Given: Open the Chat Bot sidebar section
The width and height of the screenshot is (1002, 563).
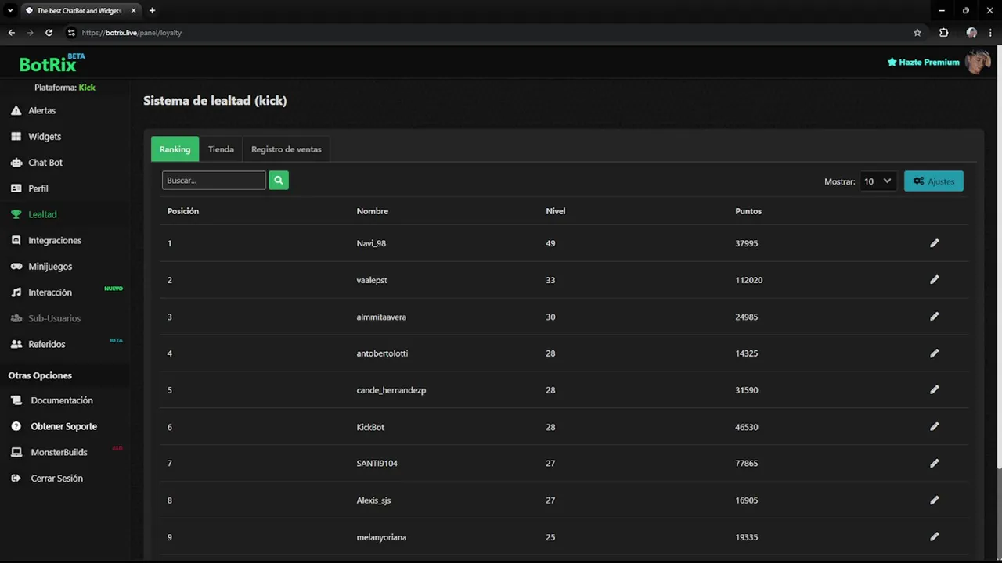Looking at the screenshot, I should [45, 163].
